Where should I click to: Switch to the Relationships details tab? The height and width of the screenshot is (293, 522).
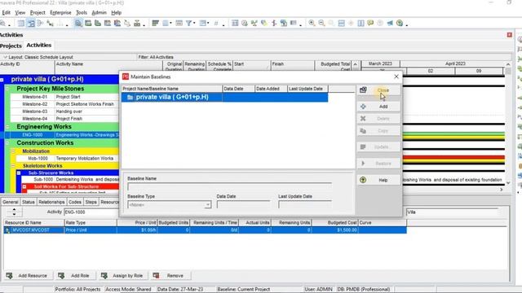tap(51, 202)
